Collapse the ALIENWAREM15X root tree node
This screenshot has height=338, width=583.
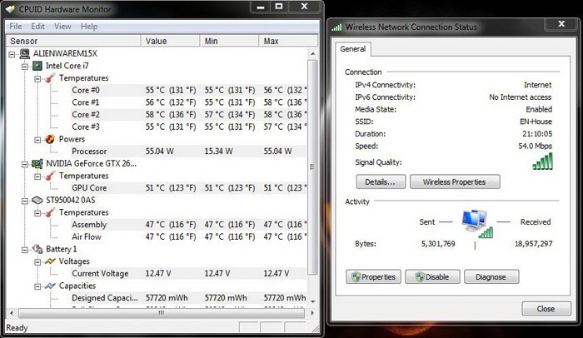(x=12, y=53)
